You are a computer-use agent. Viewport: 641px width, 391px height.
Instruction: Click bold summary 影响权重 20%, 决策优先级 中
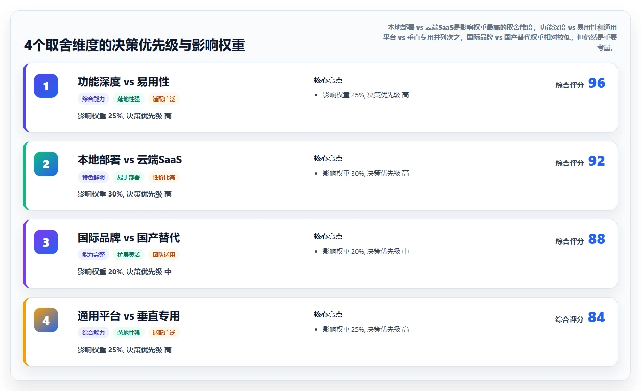pos(125,272)
